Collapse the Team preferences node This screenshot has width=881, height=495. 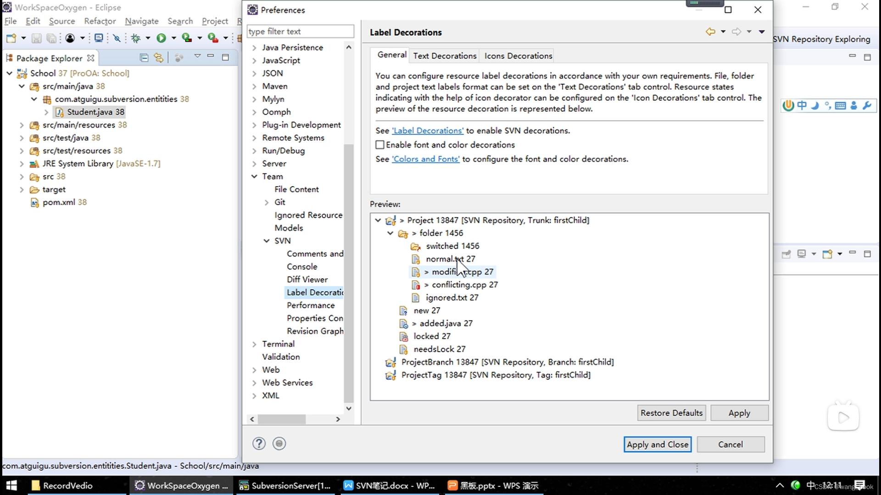254,176
